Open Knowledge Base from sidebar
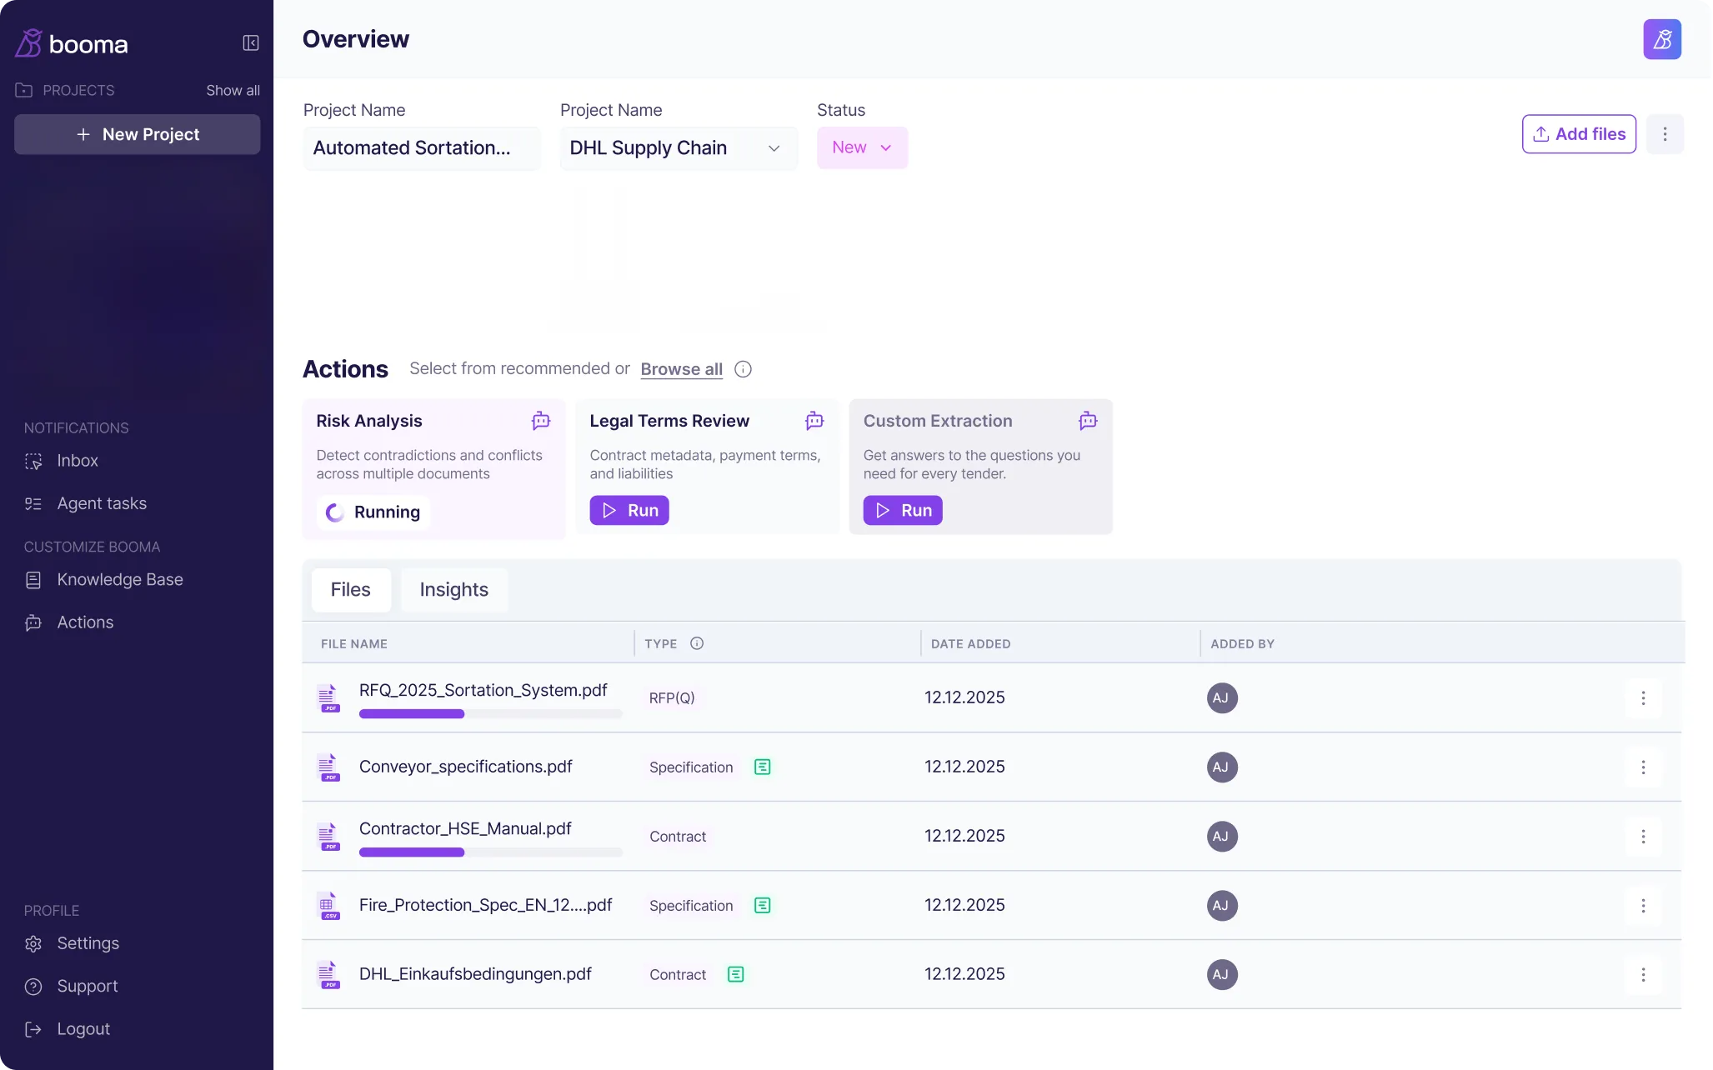 pyautogui.click(x=119, y=580)
